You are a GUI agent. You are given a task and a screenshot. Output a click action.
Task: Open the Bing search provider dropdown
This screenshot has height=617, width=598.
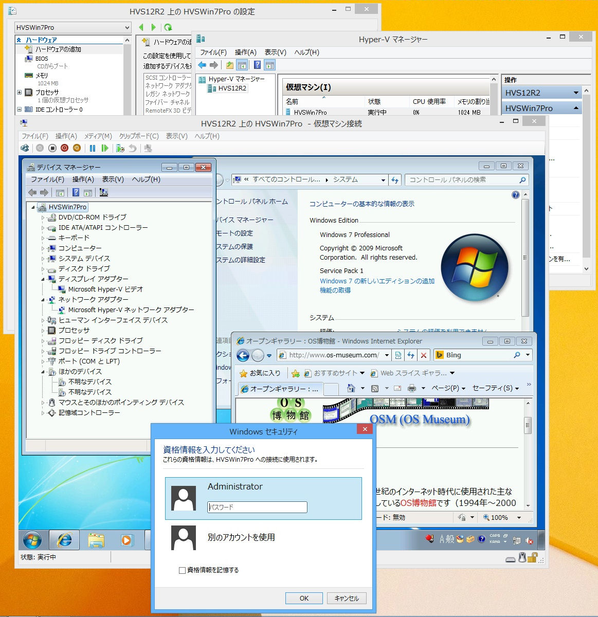tap(528, 355)
